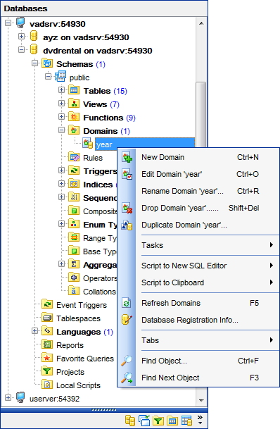Click the bottom toolbar table grid icon
Viewport: 280px width, 429px height.
pyautogui.click(x=172, y=421)
